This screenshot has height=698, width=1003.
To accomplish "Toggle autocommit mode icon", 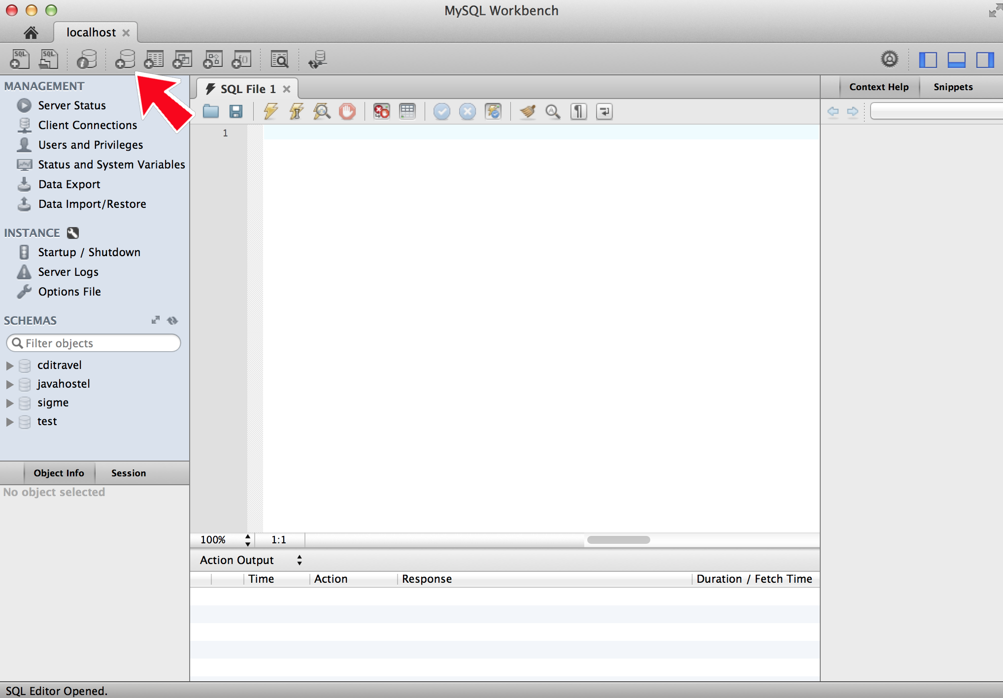I will pos(493,111).
